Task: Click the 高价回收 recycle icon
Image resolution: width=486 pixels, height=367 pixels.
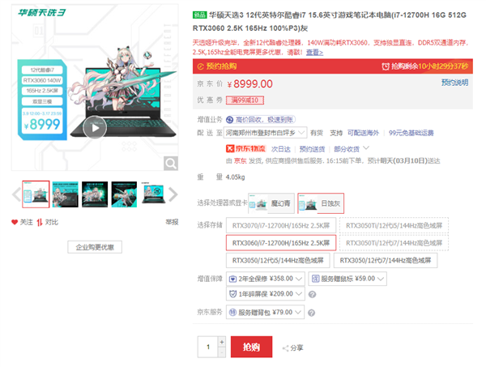Action: pos(230,120)
